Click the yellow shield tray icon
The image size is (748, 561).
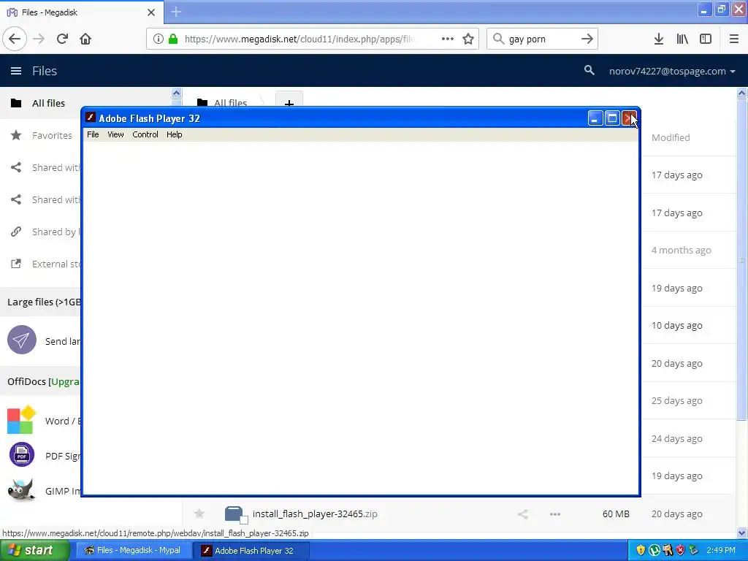point(641,550)
